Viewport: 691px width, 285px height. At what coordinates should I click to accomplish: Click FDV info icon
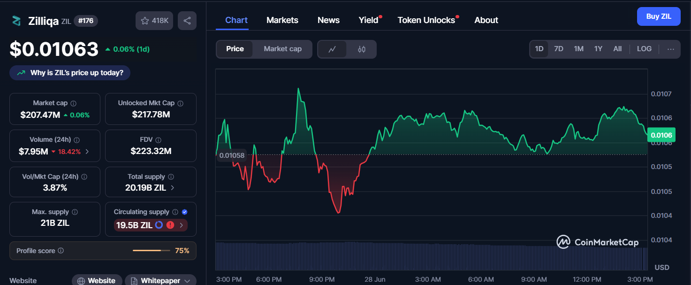158,140
